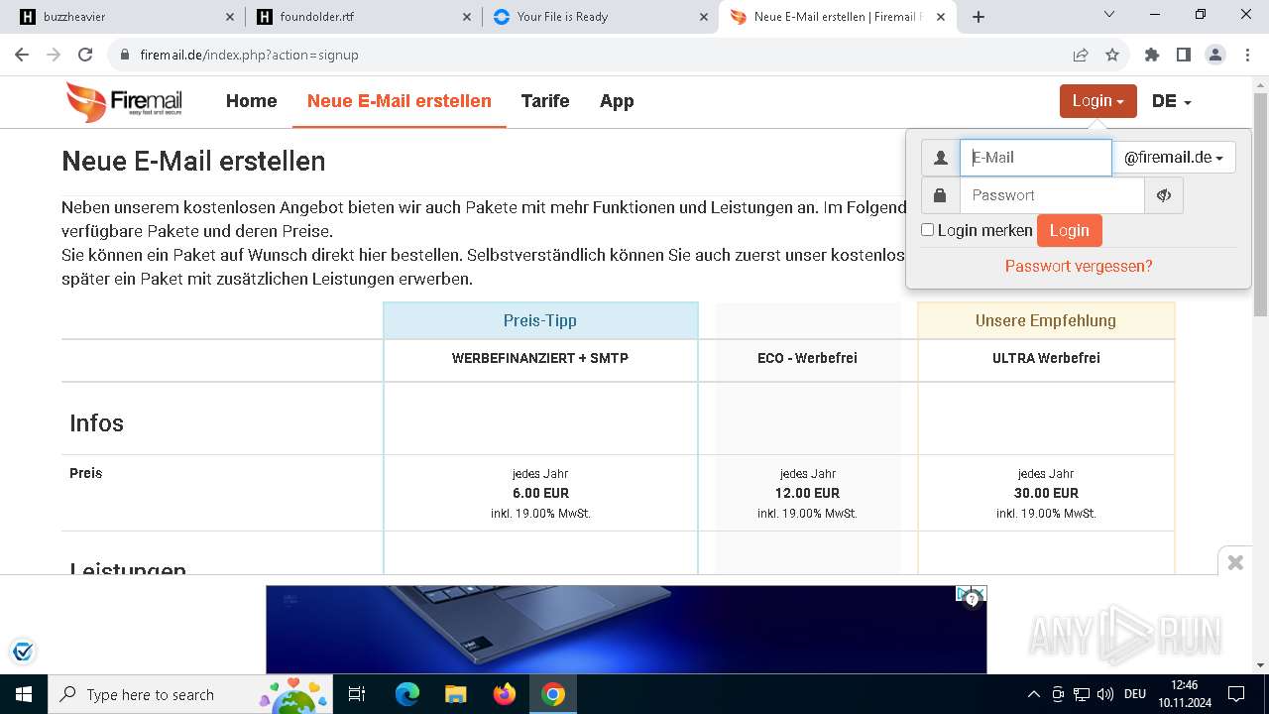1269x714 pixels.
Task: Open the Chrome three-dot menu
Action: click(1246, 55)
